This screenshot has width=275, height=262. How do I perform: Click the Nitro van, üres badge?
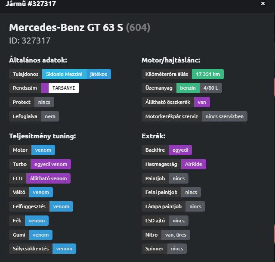pos(175,235)
